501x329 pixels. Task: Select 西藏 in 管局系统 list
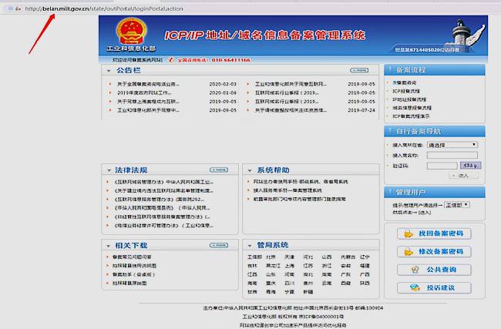coord(346,283)
